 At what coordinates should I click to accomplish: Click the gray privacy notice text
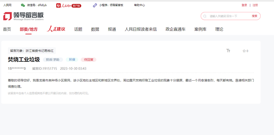pyautogui.click(x=49, y=93)
